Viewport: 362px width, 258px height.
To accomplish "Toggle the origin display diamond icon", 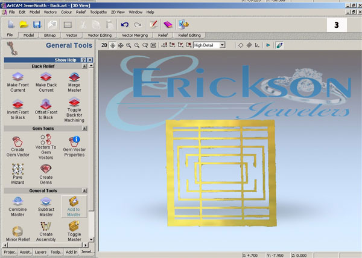I will [241, 45].
